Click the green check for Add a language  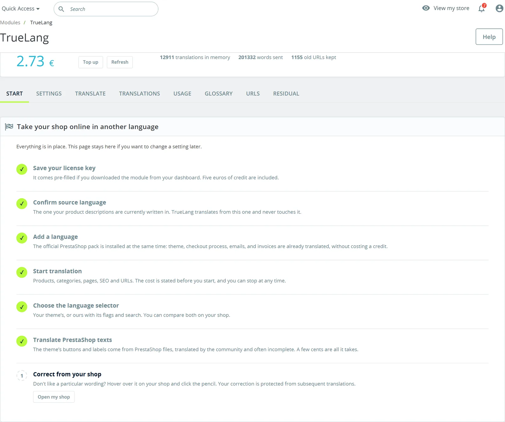[22, 238]
